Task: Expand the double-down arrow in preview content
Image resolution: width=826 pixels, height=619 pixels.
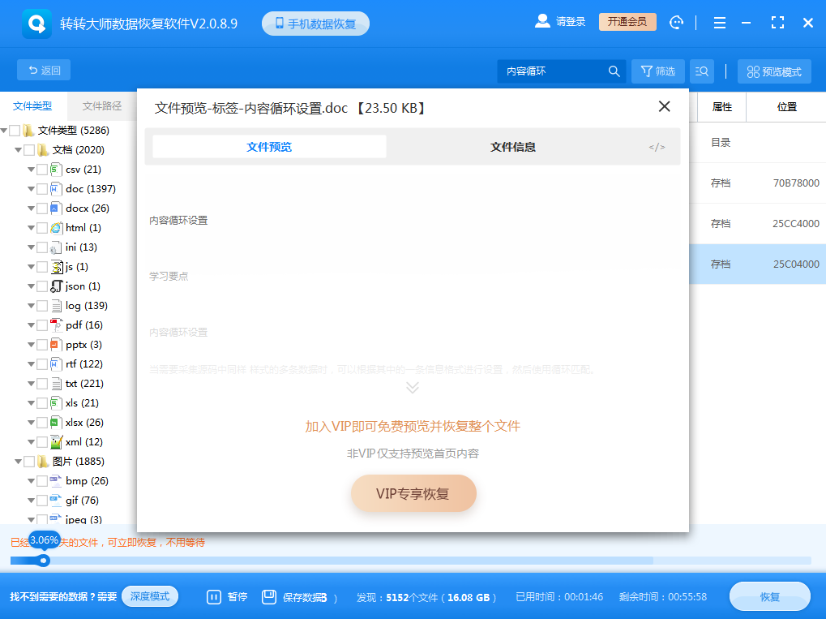Action: (x=413, y=388)
